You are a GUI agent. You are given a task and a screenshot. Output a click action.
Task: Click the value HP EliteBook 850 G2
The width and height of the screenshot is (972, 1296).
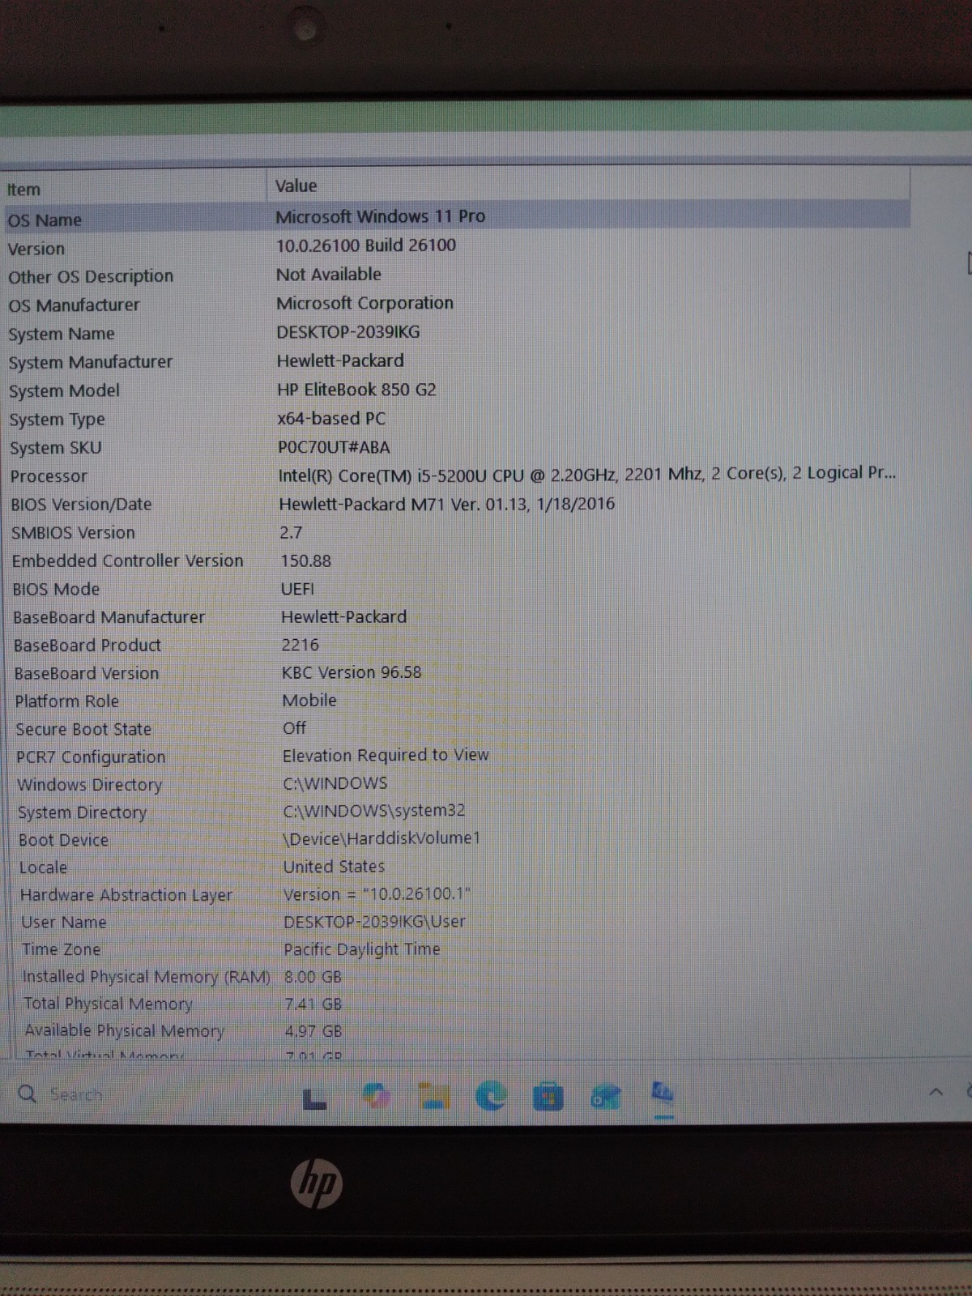click(356, 390)
